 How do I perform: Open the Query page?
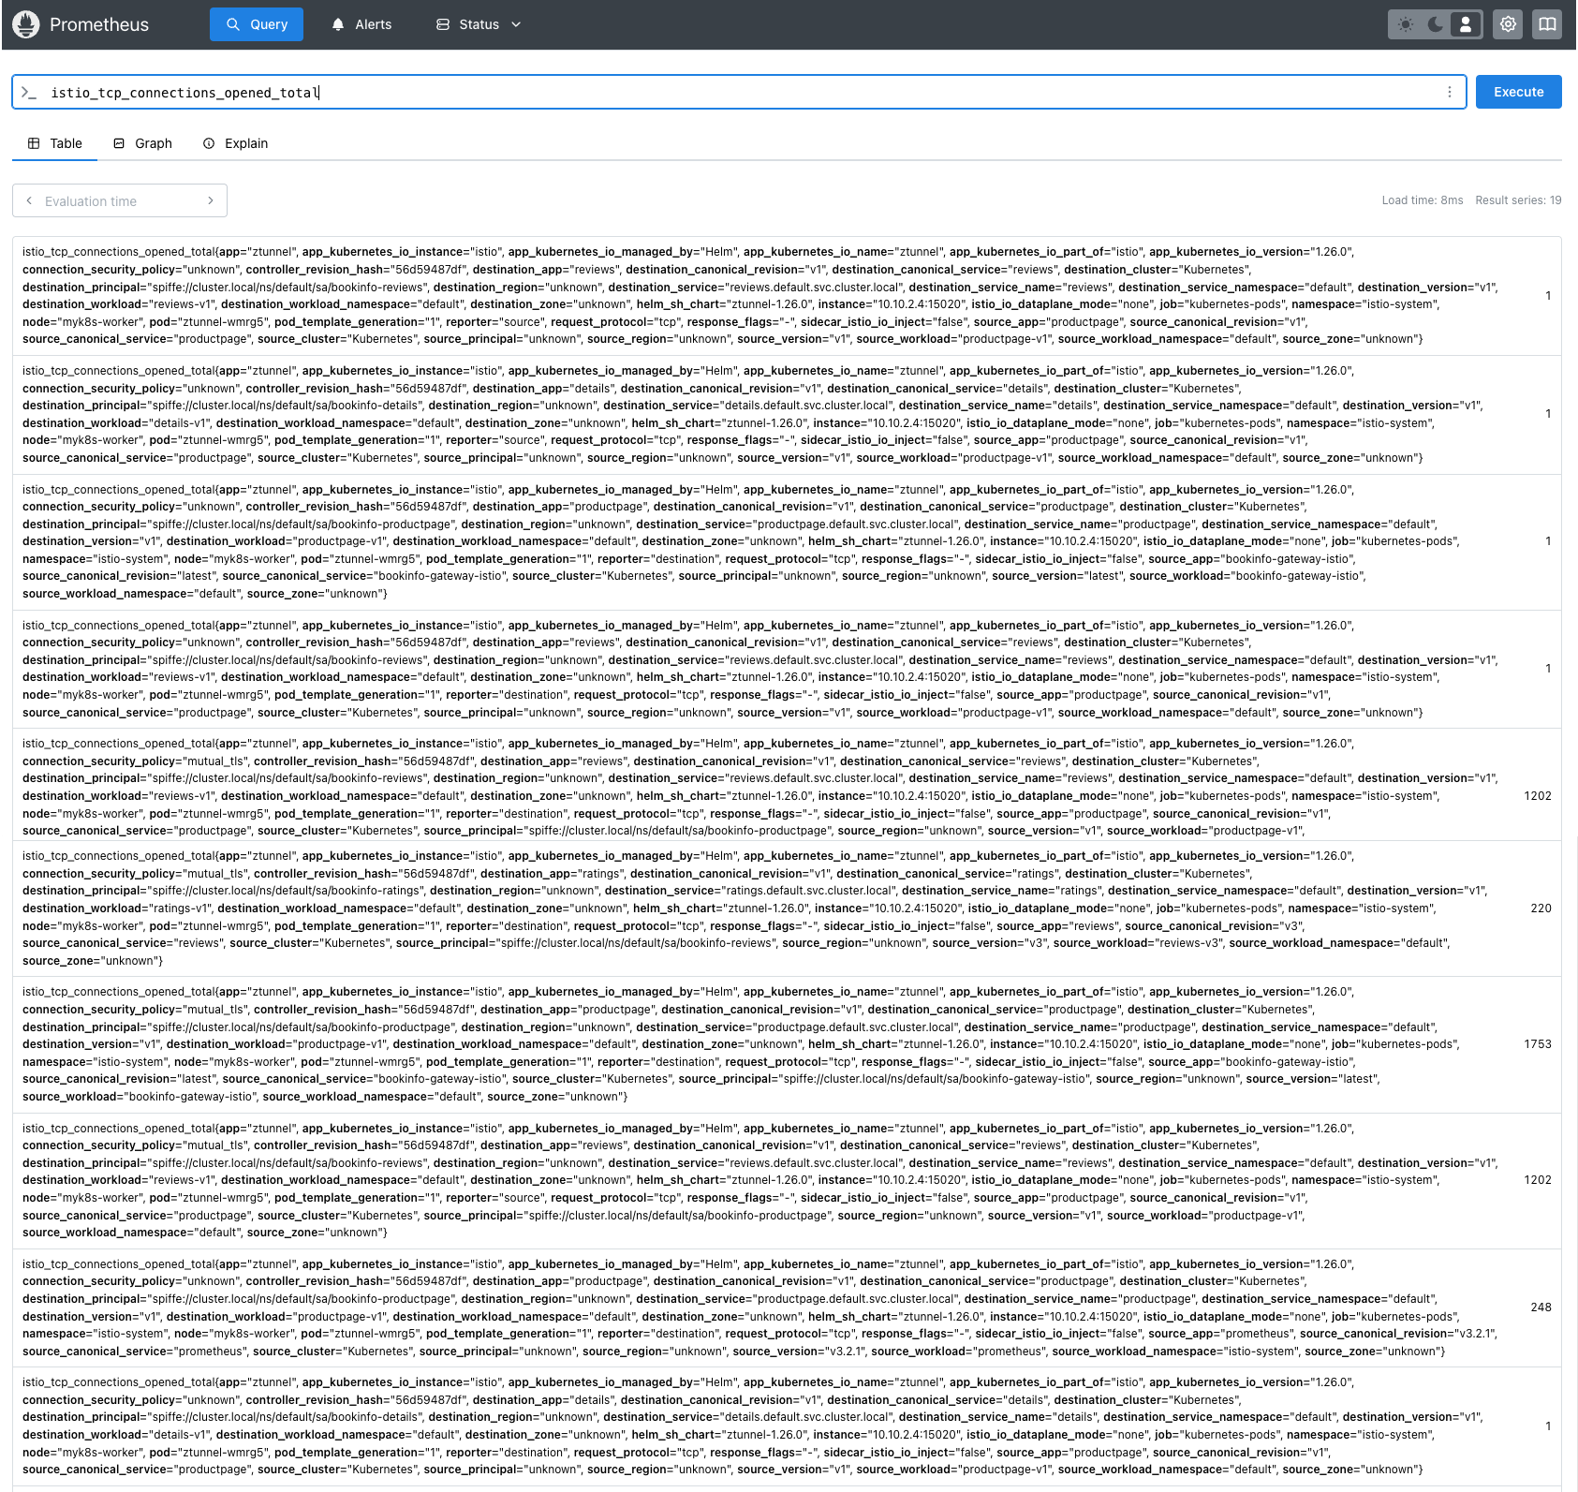point(257,24)
